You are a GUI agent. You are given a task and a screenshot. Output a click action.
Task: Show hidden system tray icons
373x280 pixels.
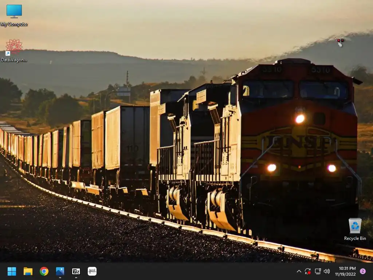299,271
